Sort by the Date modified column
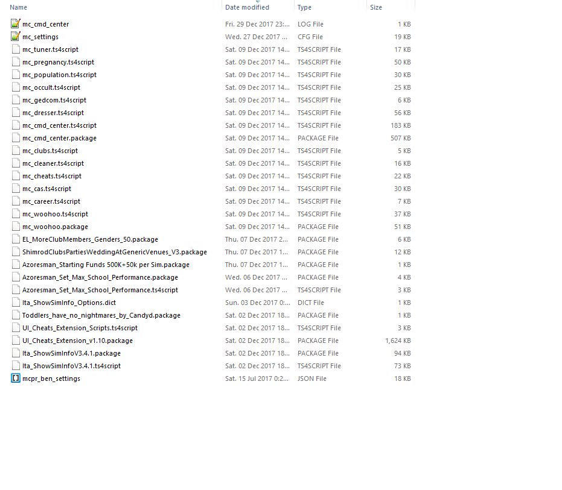The width and height of the screenshot is (562, 490). tap(247, 7)
